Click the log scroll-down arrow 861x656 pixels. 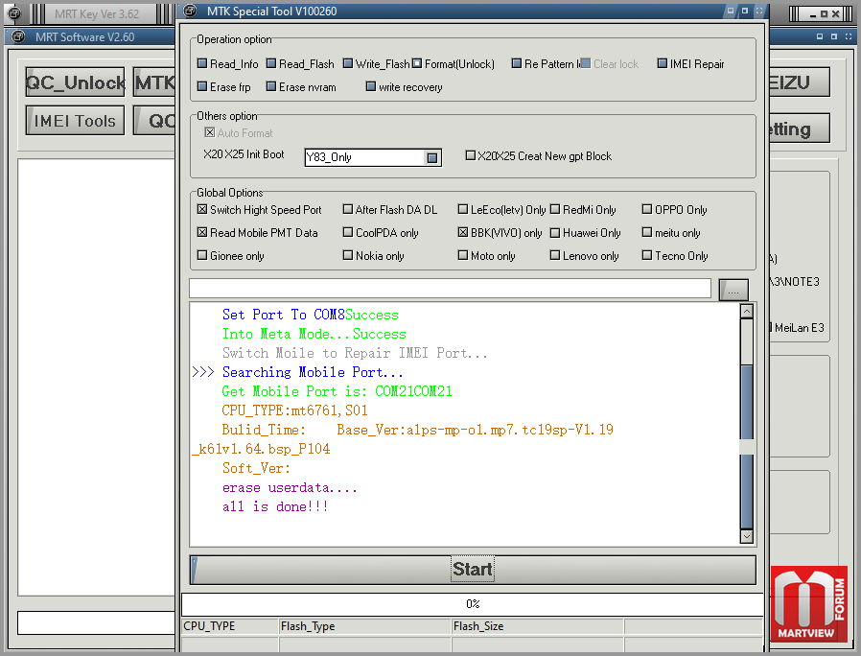(747, 537)
